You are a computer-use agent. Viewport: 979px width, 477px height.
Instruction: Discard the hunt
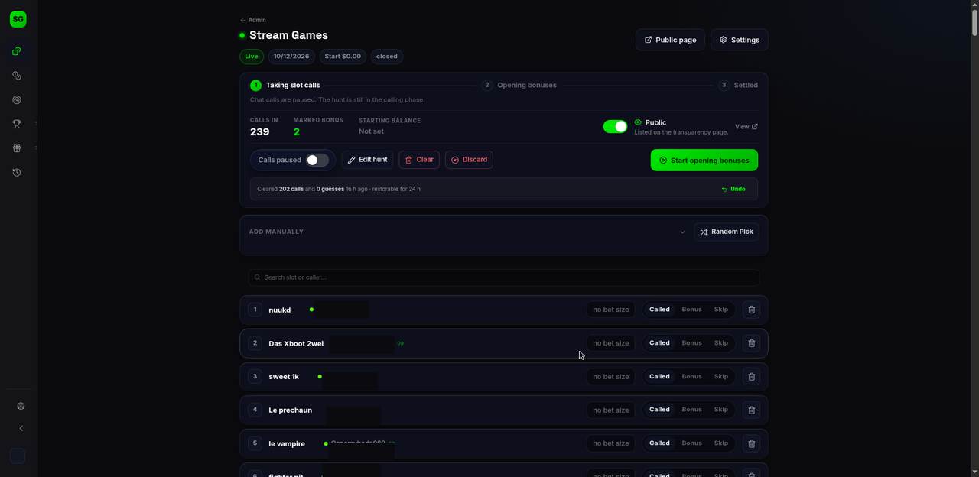click(x=469, y=160)
